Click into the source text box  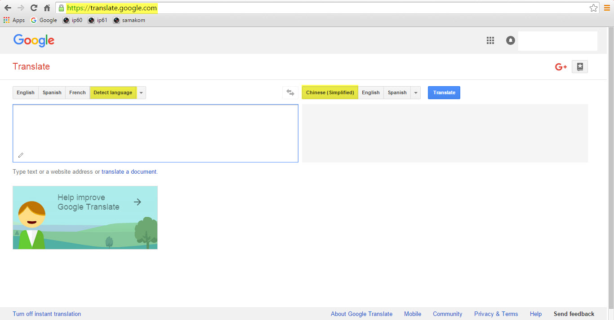click(x=156, y=133)
